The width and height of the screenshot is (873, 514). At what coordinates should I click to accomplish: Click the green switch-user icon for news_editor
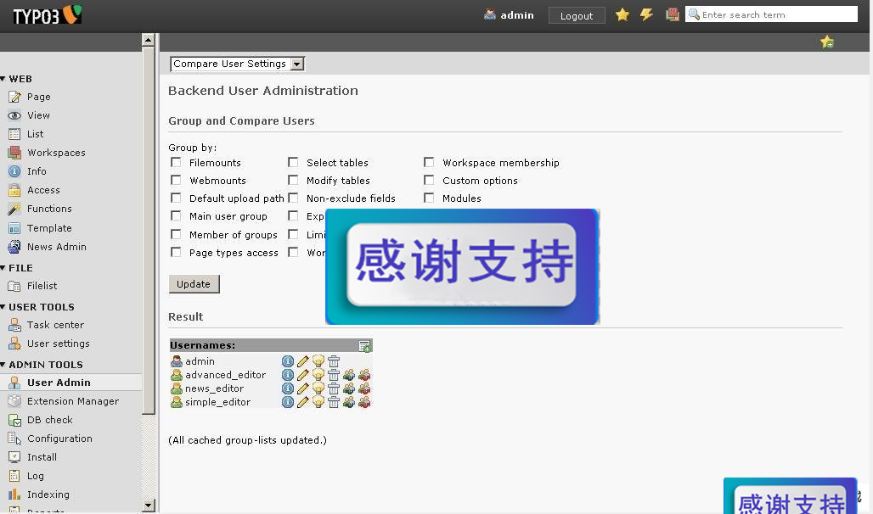[349, 388]
